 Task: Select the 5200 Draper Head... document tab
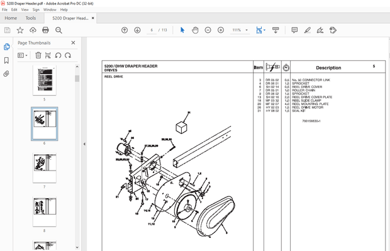coord(70,18)
